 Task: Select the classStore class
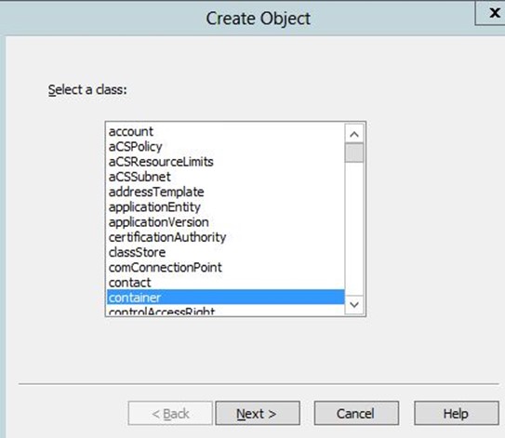click(225, 253)
